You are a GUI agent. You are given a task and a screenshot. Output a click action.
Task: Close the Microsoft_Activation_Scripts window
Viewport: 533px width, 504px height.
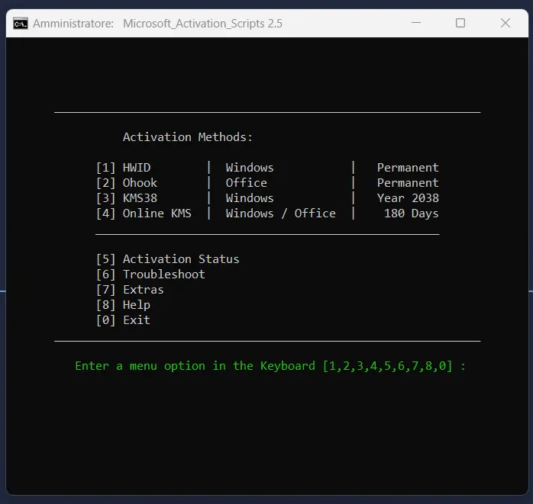505,23
